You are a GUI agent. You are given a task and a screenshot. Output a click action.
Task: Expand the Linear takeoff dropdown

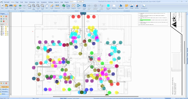(68, 9)
